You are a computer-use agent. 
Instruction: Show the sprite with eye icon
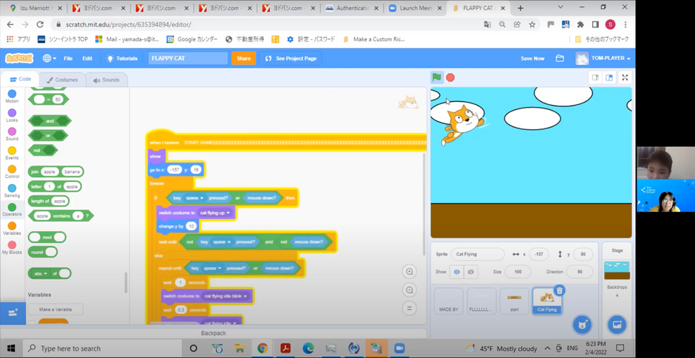click(x=456, y=272)
